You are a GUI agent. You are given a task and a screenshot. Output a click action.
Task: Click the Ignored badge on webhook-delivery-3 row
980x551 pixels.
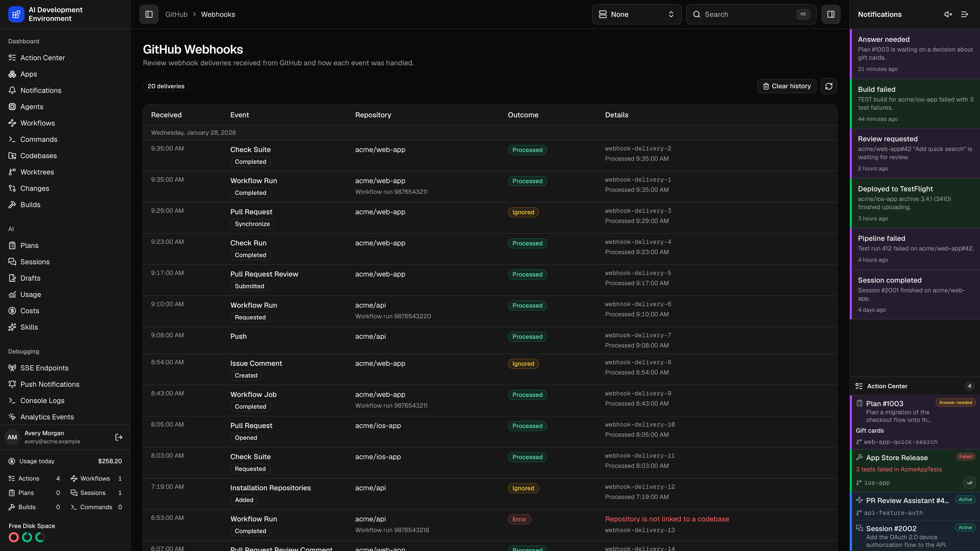point(523,212)
